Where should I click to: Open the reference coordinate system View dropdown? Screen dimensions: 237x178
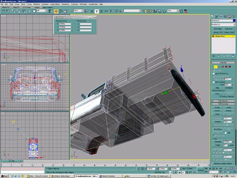click(79, 10)
